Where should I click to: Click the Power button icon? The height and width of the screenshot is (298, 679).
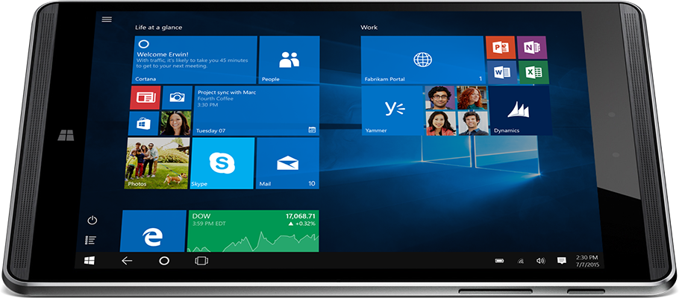pyautogui.click(x=92, y=221)
